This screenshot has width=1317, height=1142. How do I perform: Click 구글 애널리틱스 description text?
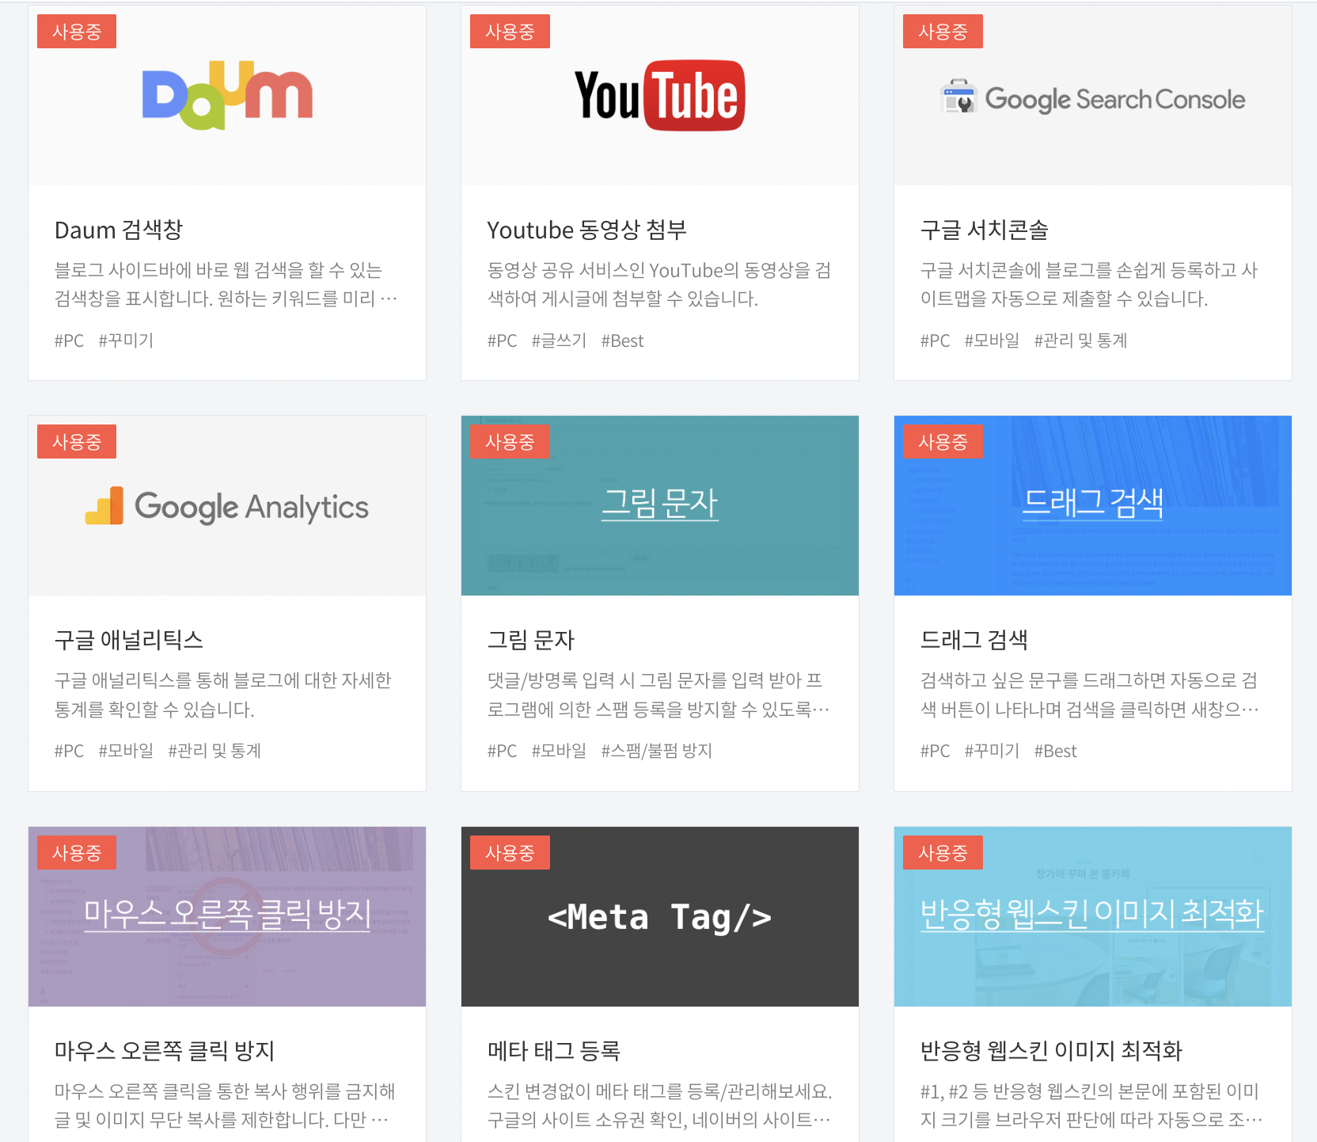pyautogui.click(x=222, y=695)
